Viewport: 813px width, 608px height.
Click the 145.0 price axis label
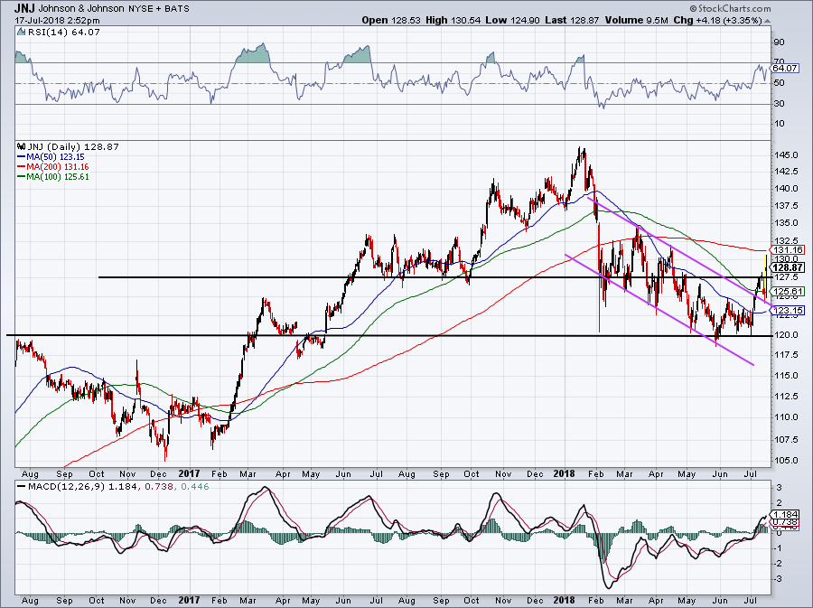(786, 155)
